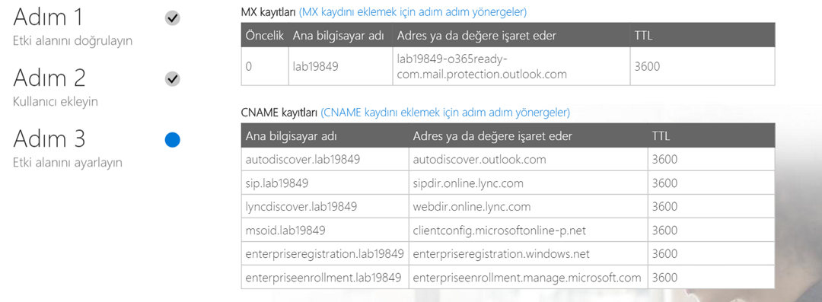Select the Adım 2 step heading

click(x=49, y=78)
